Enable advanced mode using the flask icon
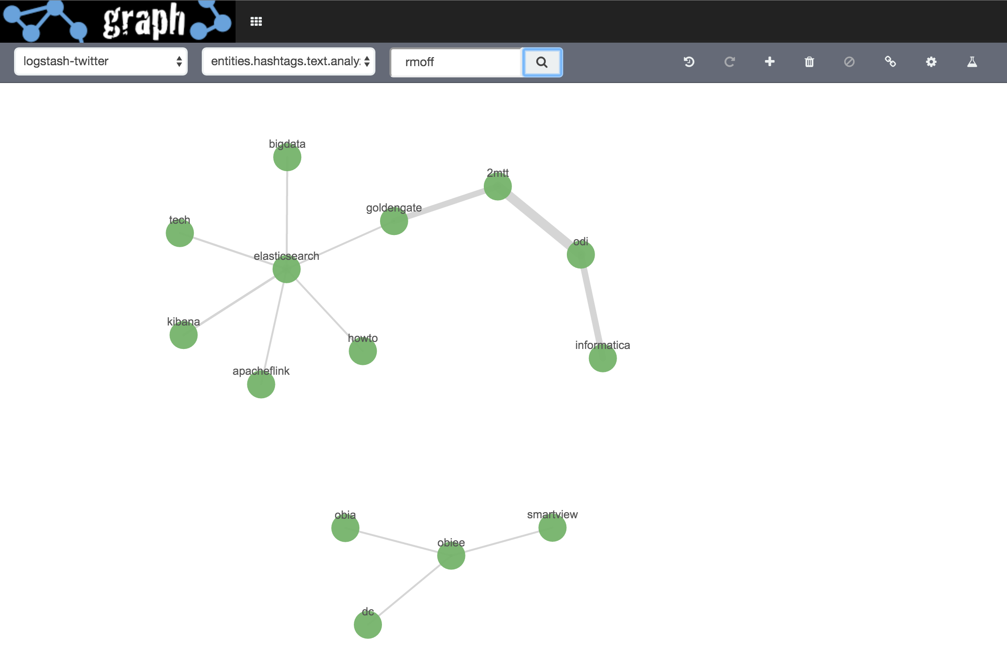The image size is (1007, 659). pyautogui.click(x=971, y=62)
